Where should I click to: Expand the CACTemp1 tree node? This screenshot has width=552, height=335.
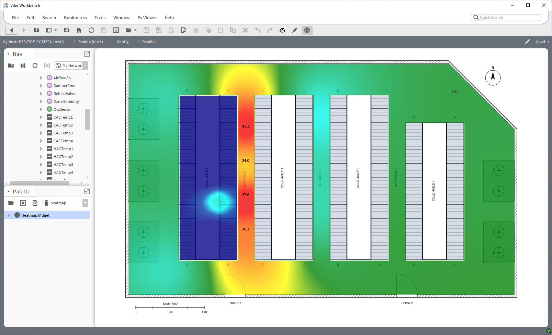pyautogui.click(x=41, y=117)
